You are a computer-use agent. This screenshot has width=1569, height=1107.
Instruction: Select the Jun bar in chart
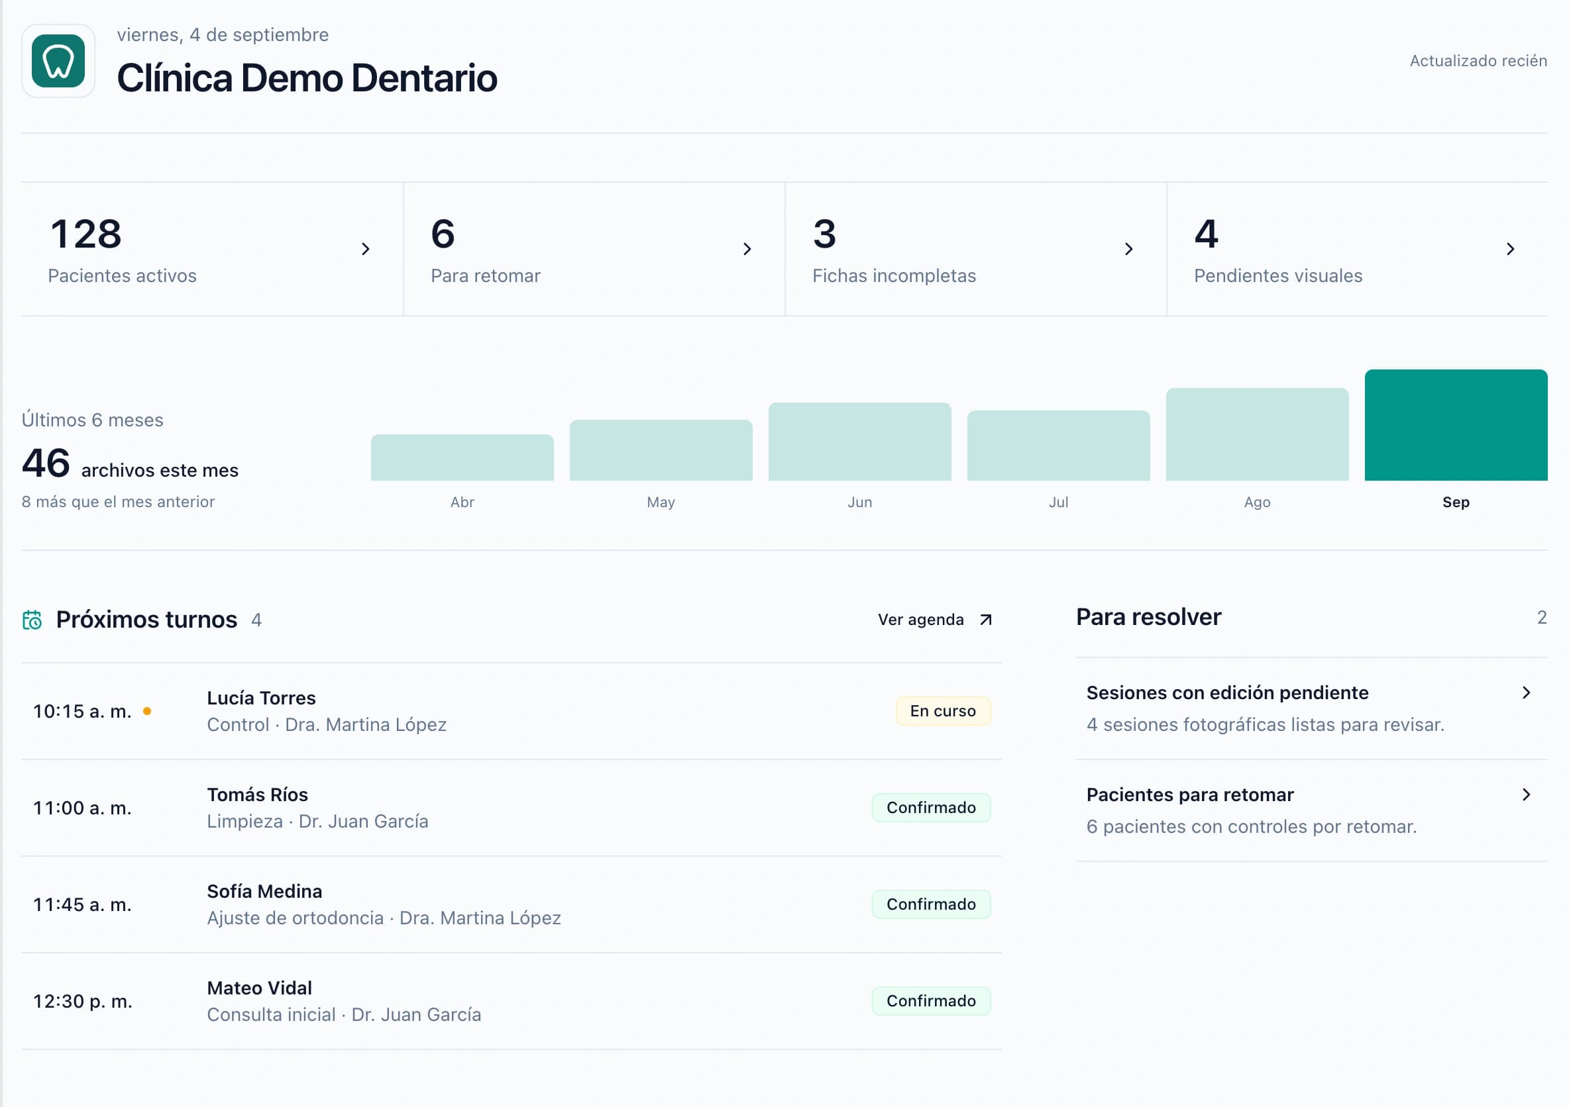coord(859,442)
